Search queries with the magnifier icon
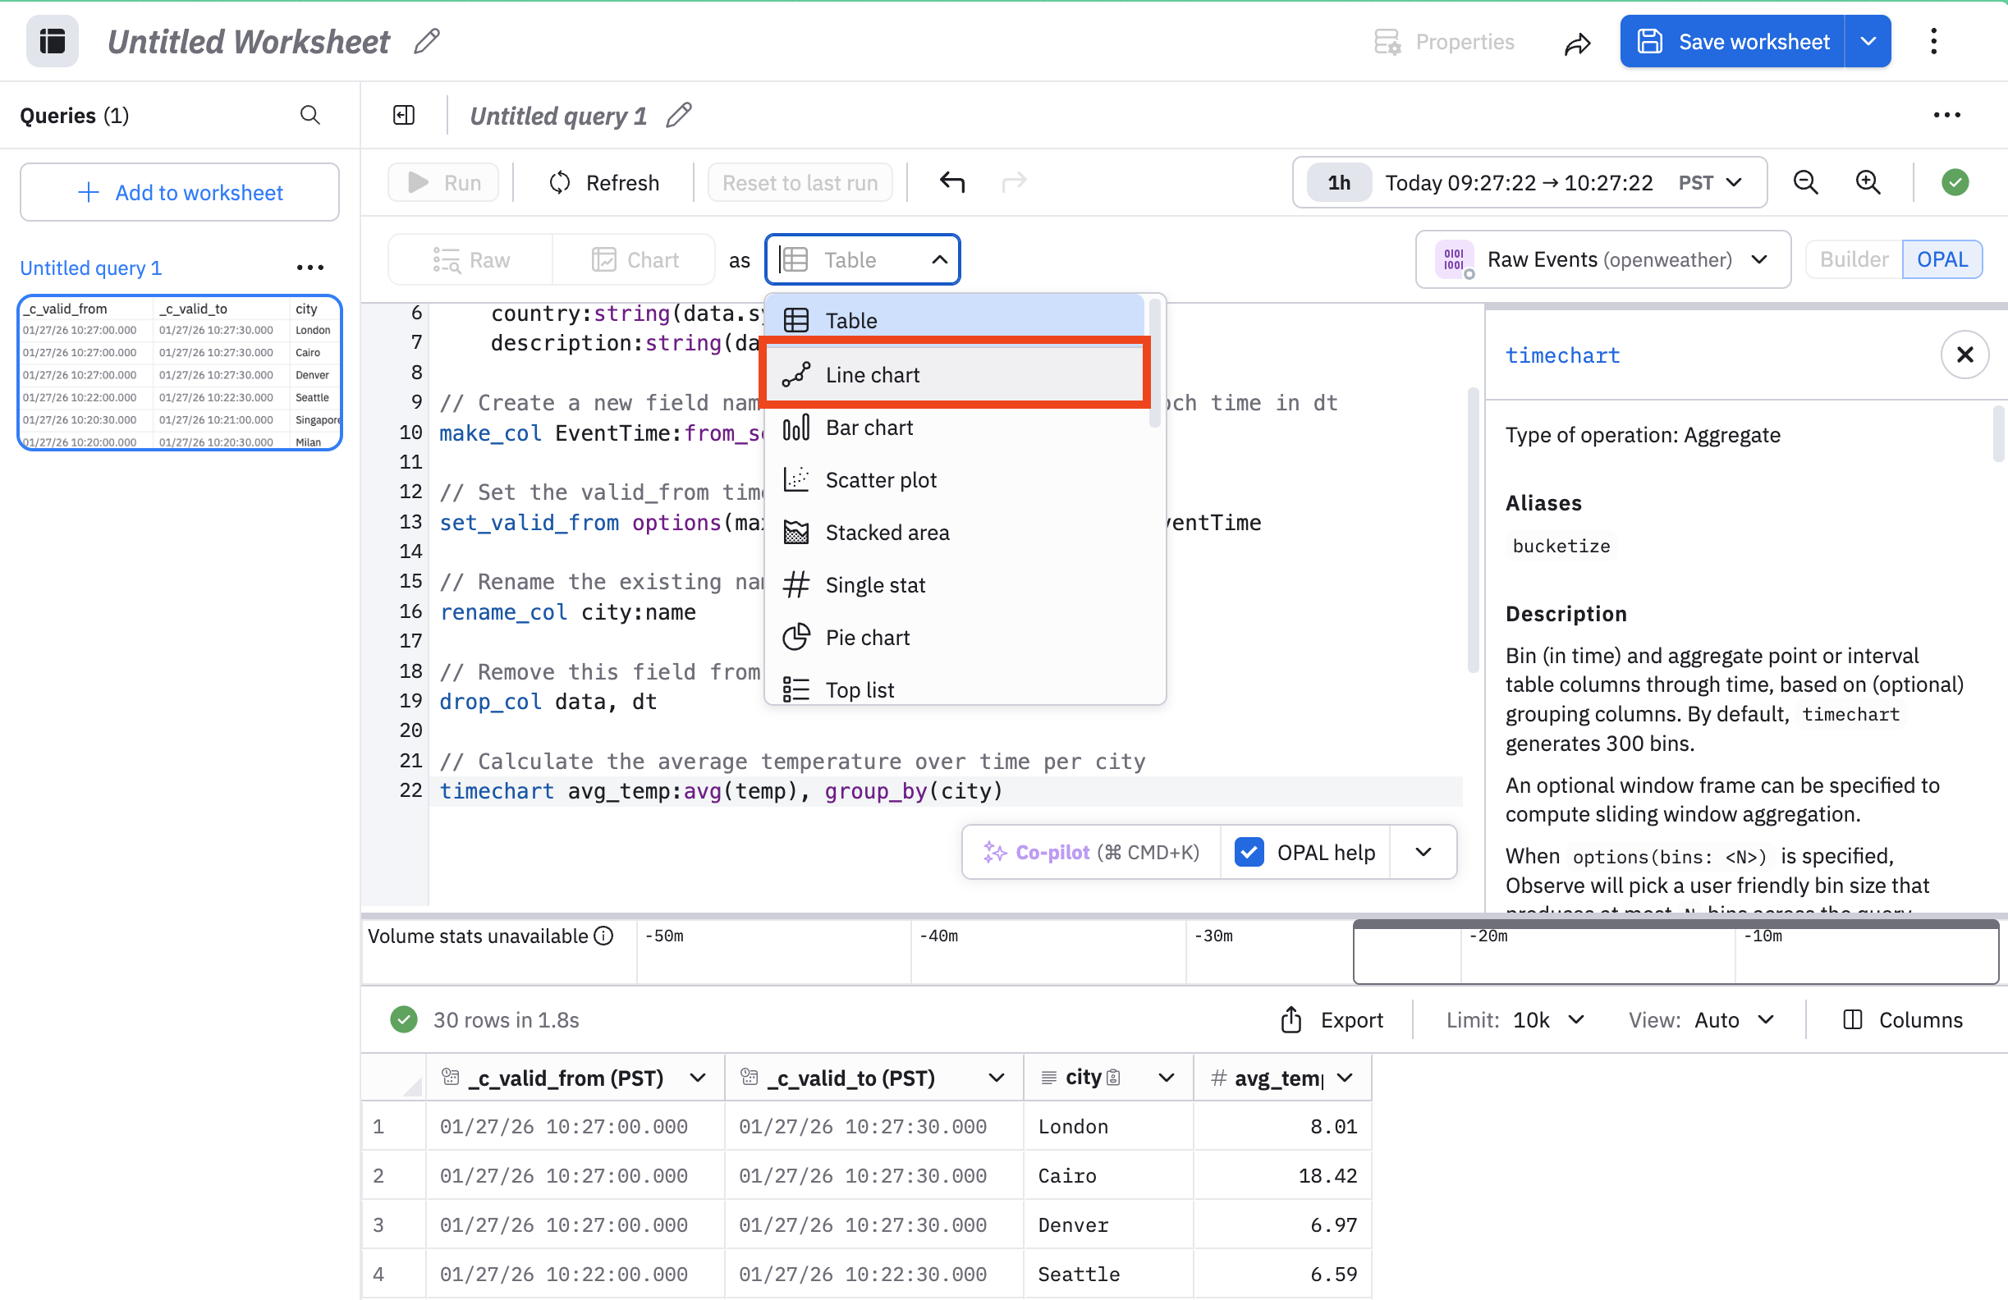 click(x=309, y=115)
